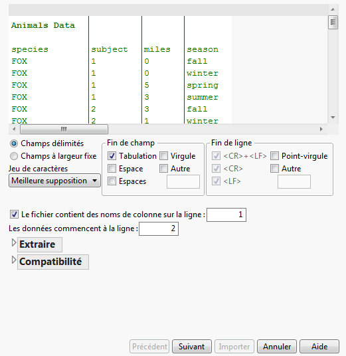Enable the Virgule field delimiter
This screenshot has width=346, height=356.
point(163,156)
